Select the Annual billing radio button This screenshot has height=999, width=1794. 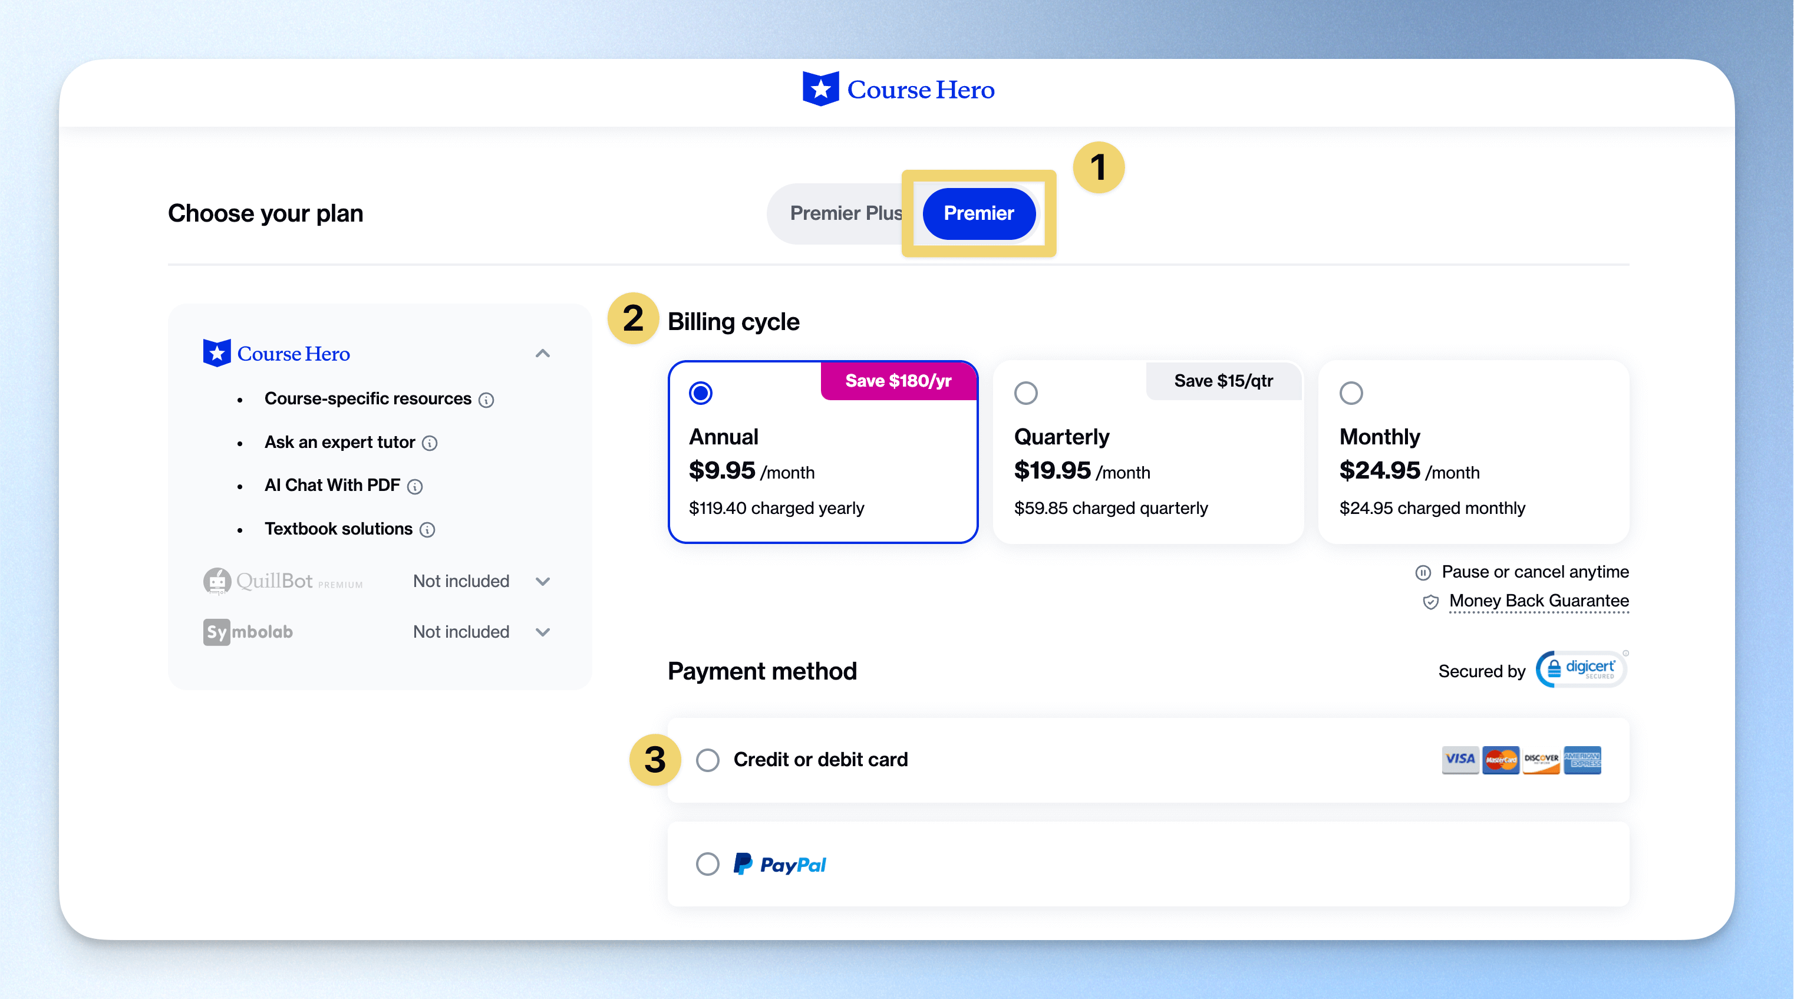click(x=701, y=393)
